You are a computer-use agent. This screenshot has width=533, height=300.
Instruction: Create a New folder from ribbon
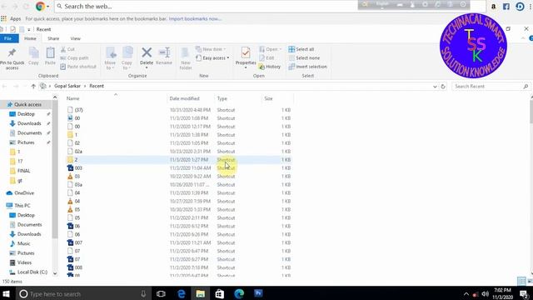pos(186,58)
